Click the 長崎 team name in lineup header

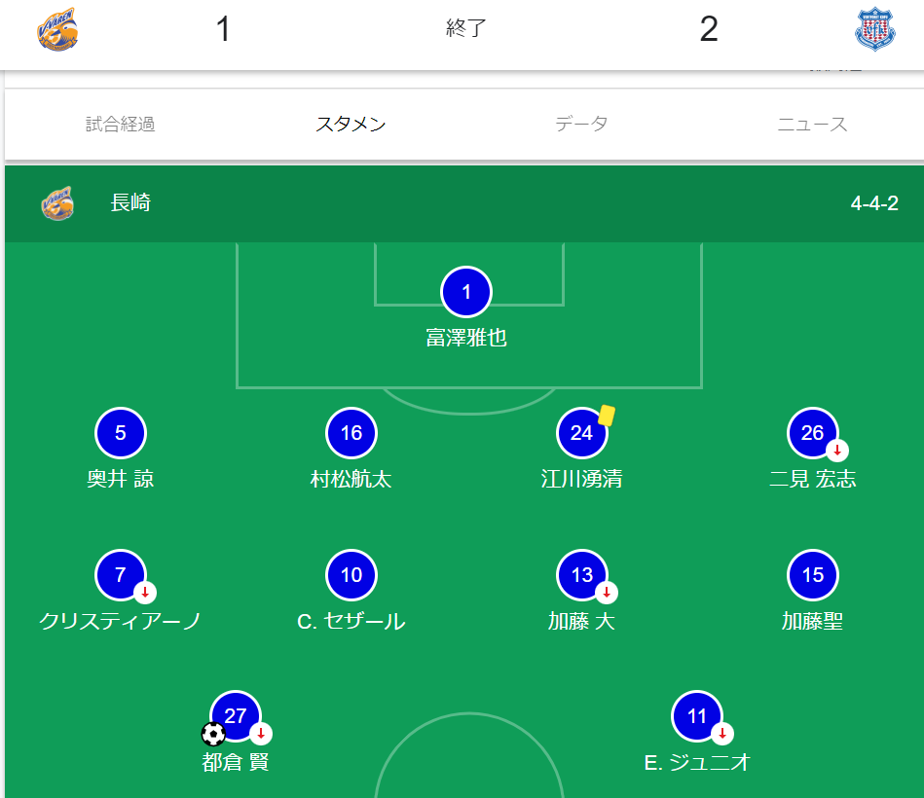[x=130, y=203]
